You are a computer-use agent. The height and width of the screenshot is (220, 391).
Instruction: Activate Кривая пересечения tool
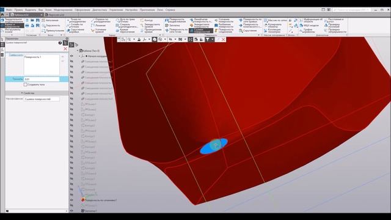125,31
